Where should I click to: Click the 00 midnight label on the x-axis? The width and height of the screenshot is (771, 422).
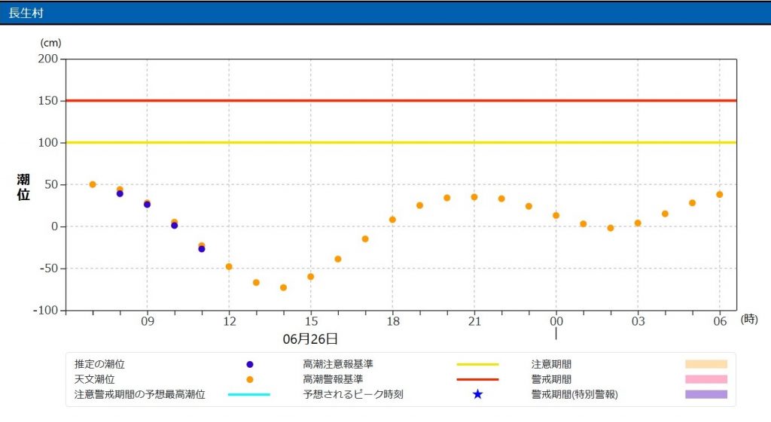pos(556,321)
